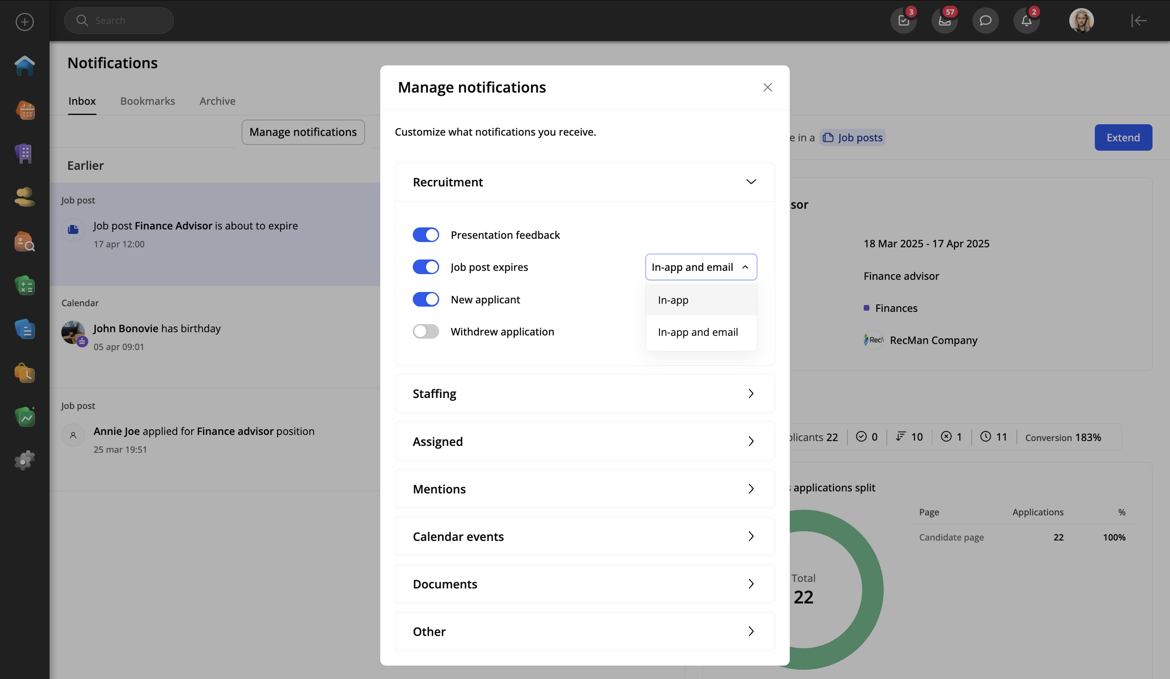Click the tasks checklist icon with badge 3
Screen dimensions: 1170x679
[x=903, y=21]
